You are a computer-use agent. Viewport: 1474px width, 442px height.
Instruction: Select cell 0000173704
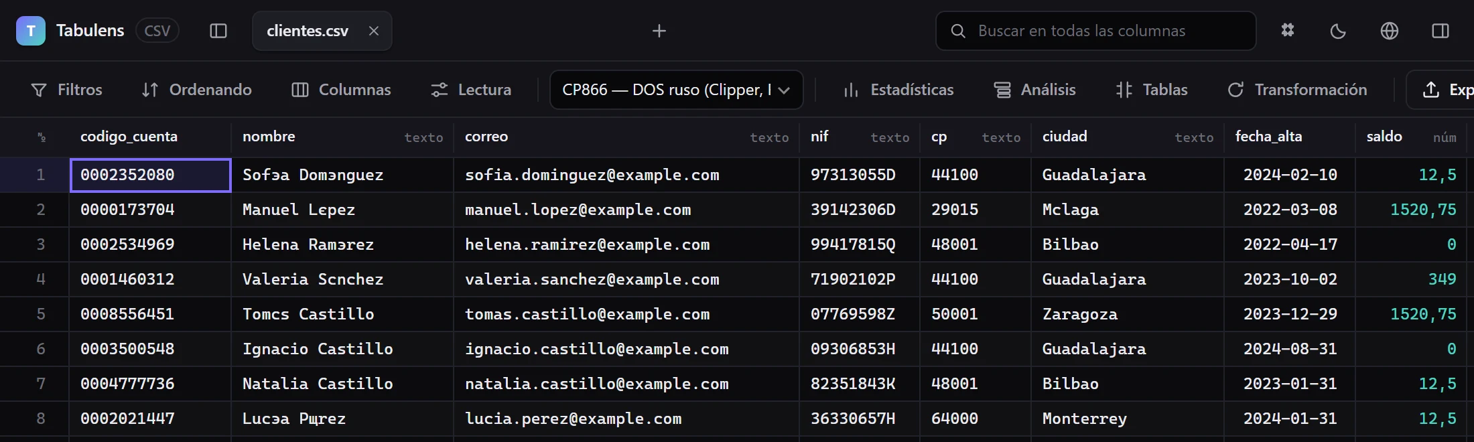pyautogui.click(x=150, y=210)
